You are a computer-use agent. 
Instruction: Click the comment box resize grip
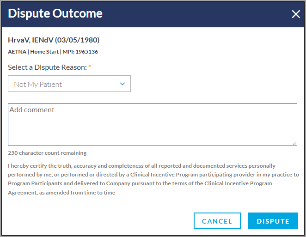click(294, 143)
